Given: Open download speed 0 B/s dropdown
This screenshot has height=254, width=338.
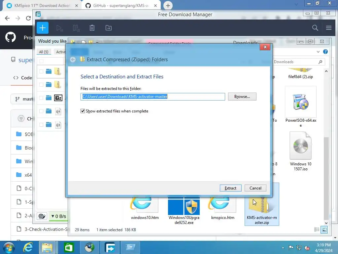Looking at the screenshot, I should click(59, 216).
